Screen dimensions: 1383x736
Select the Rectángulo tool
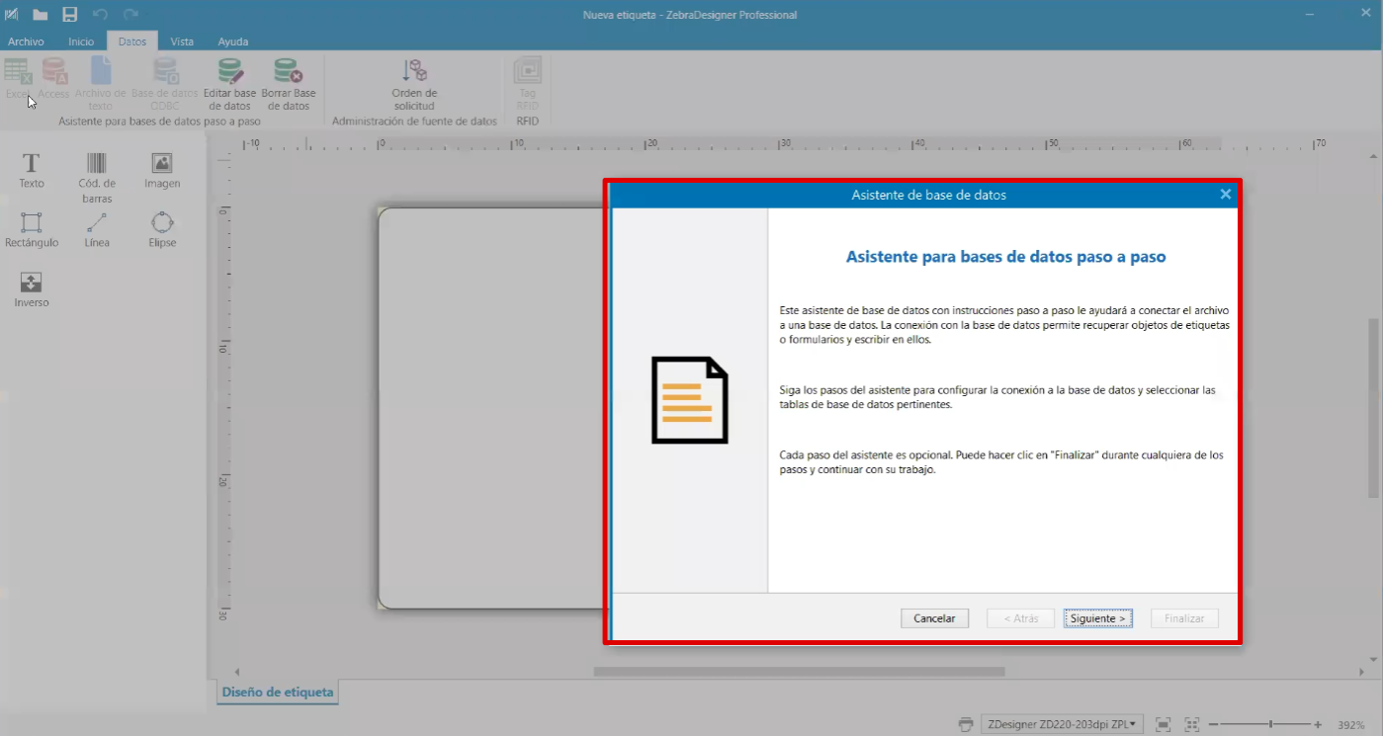[32, 230]
